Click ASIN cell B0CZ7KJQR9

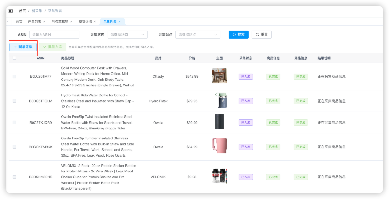coord(41,123)
